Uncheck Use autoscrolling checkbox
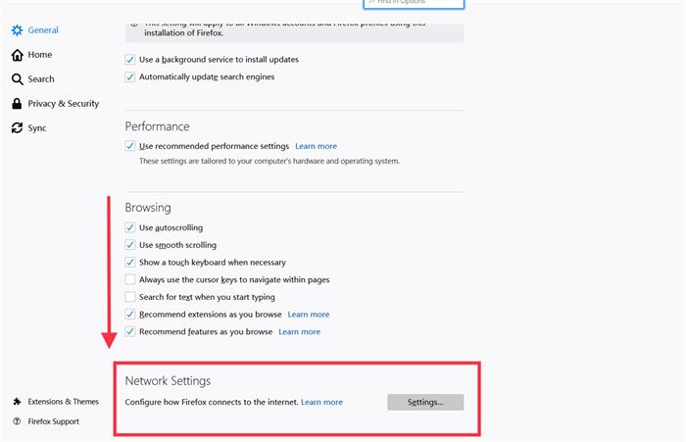 tap(130, 227)
